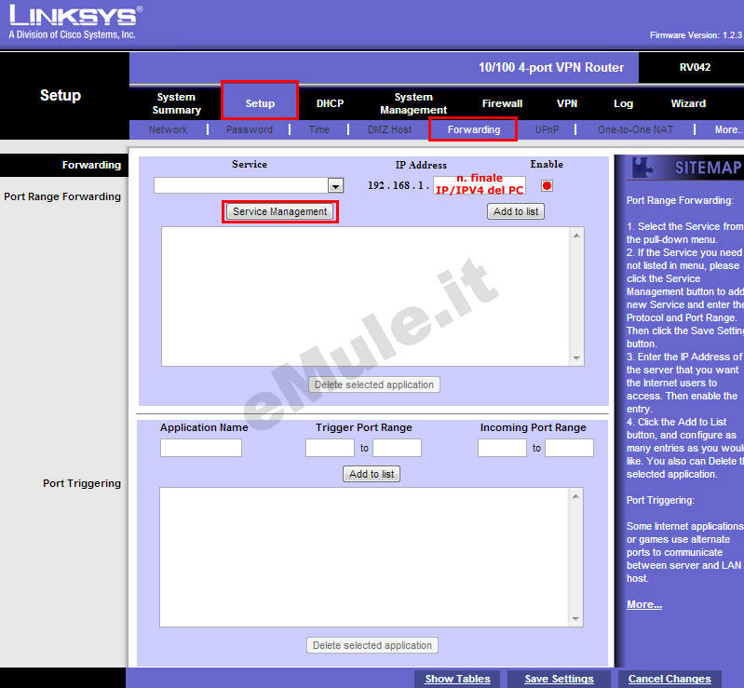Select the UPnP submenu item
744x688 pixels.
[548, 129]
